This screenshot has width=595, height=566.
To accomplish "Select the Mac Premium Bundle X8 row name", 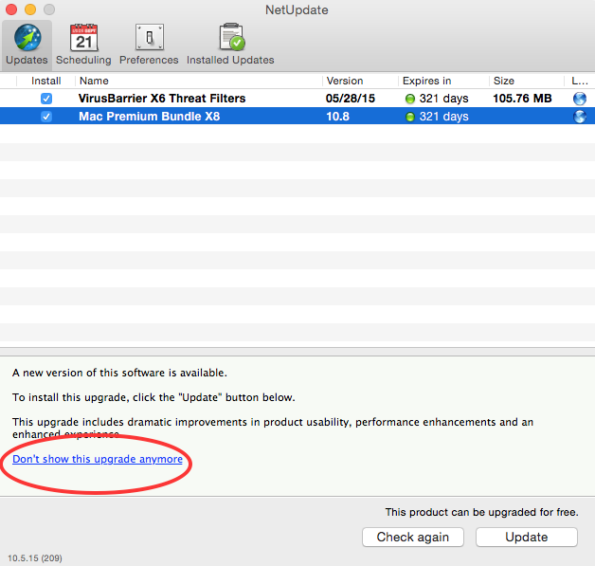I will click(x=149, y=117).
